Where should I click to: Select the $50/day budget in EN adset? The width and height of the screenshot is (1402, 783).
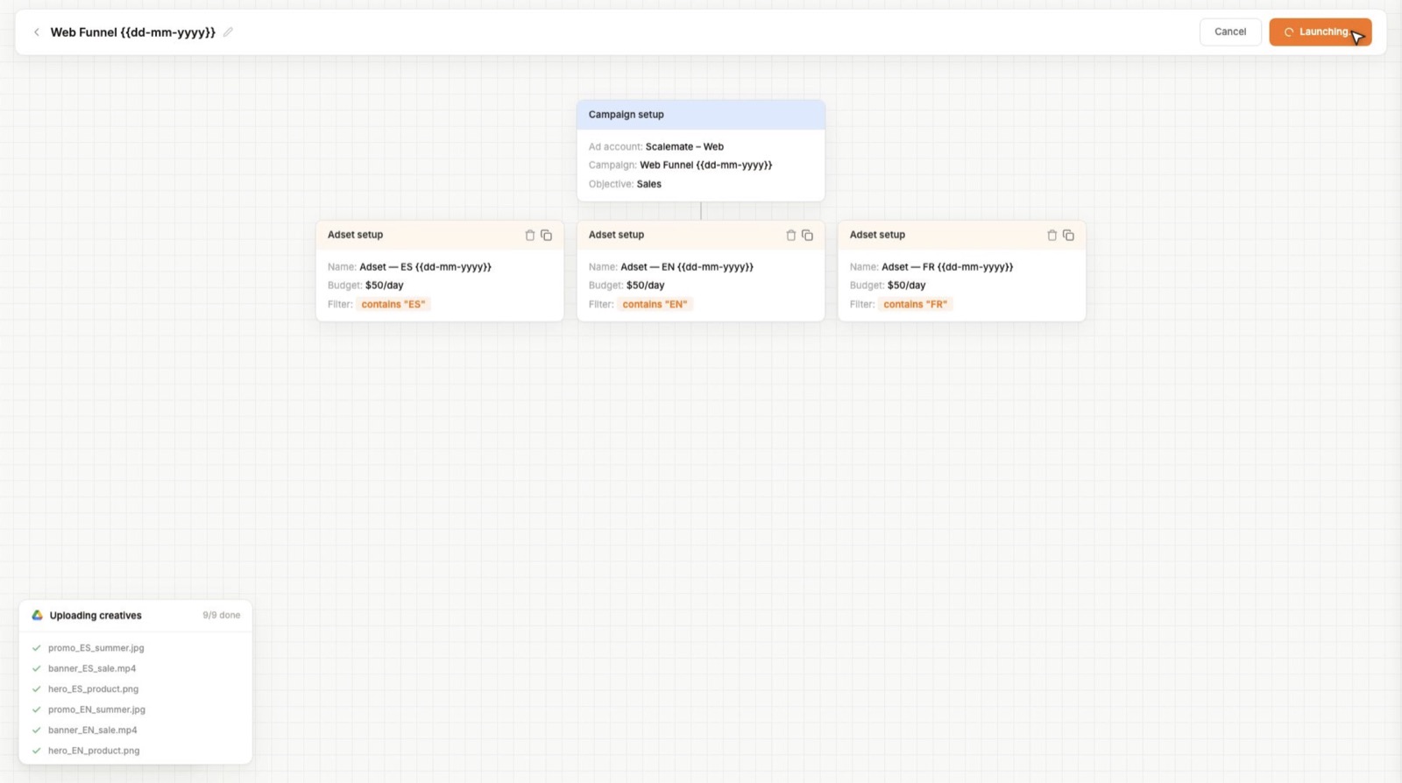point(645,286)
